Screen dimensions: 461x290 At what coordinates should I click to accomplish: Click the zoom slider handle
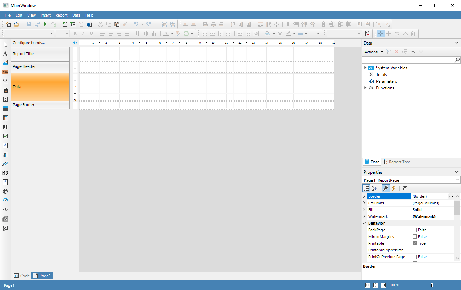[432, 285]
